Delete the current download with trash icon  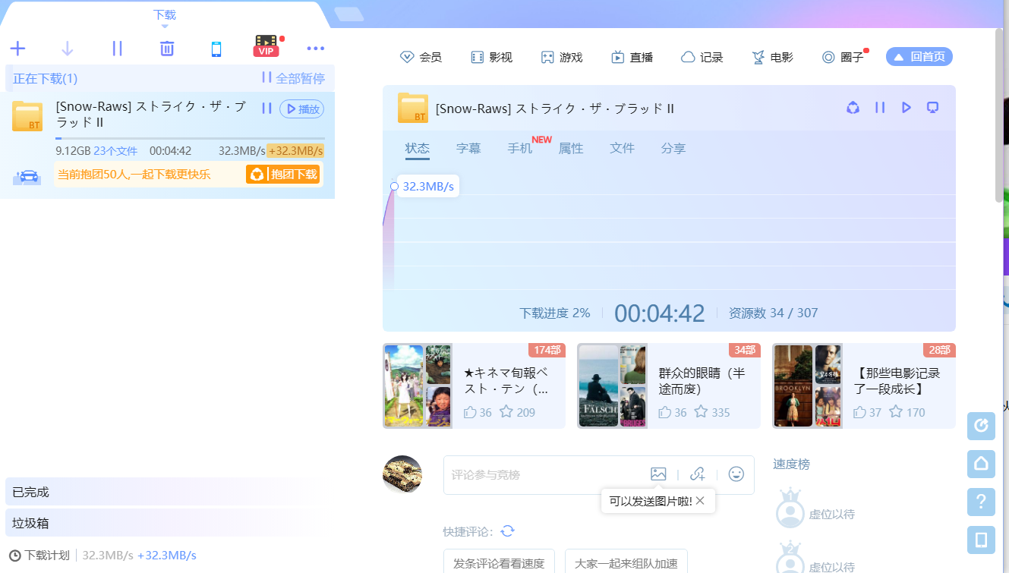pyautogui.click(x=166, y=48)
